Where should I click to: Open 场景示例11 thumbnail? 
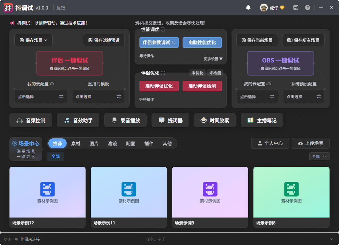[129, 192]
